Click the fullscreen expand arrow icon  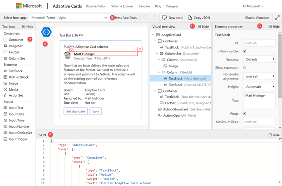coord(277,17)
